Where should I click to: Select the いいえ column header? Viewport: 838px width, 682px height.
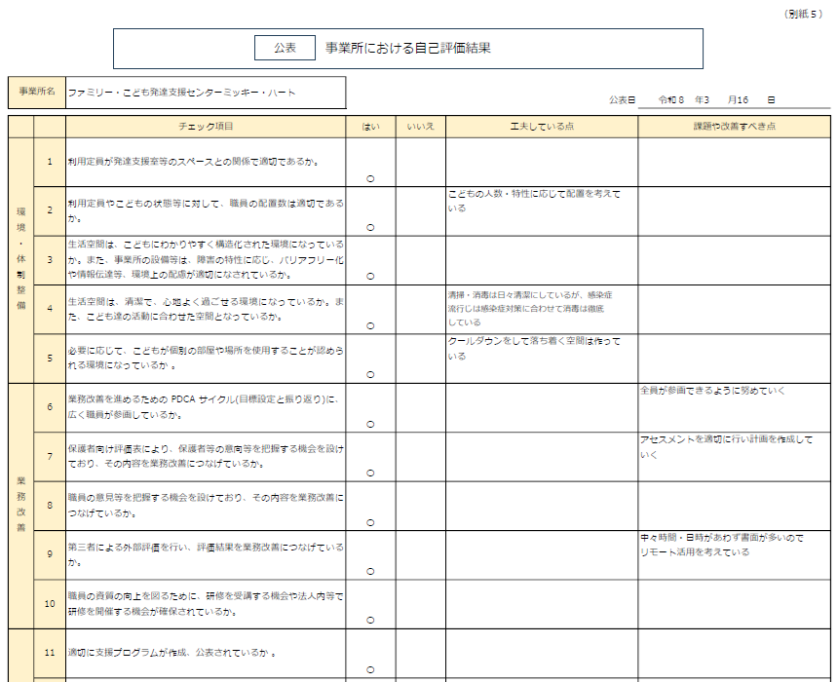420,127
